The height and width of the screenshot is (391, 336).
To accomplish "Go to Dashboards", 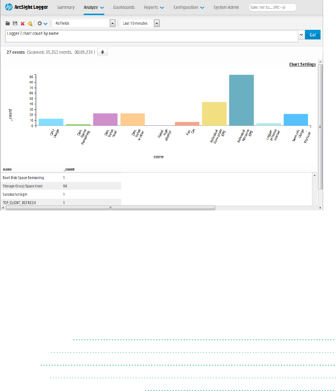I will pyautogui.click(x=124, y=7).
